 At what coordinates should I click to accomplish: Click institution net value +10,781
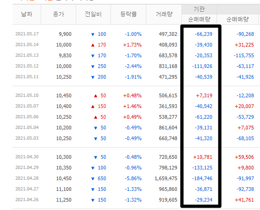tap(203, 157)
